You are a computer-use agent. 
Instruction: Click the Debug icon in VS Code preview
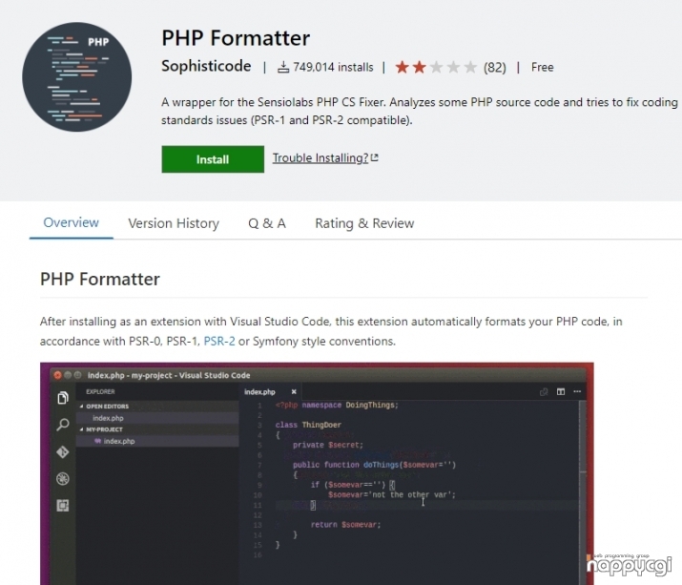click(x=63, y=479)
